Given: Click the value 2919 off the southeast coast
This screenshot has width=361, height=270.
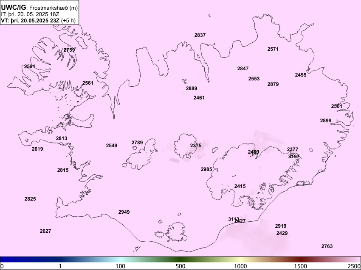Looking at the screenshot, I should tap(281, 226).
